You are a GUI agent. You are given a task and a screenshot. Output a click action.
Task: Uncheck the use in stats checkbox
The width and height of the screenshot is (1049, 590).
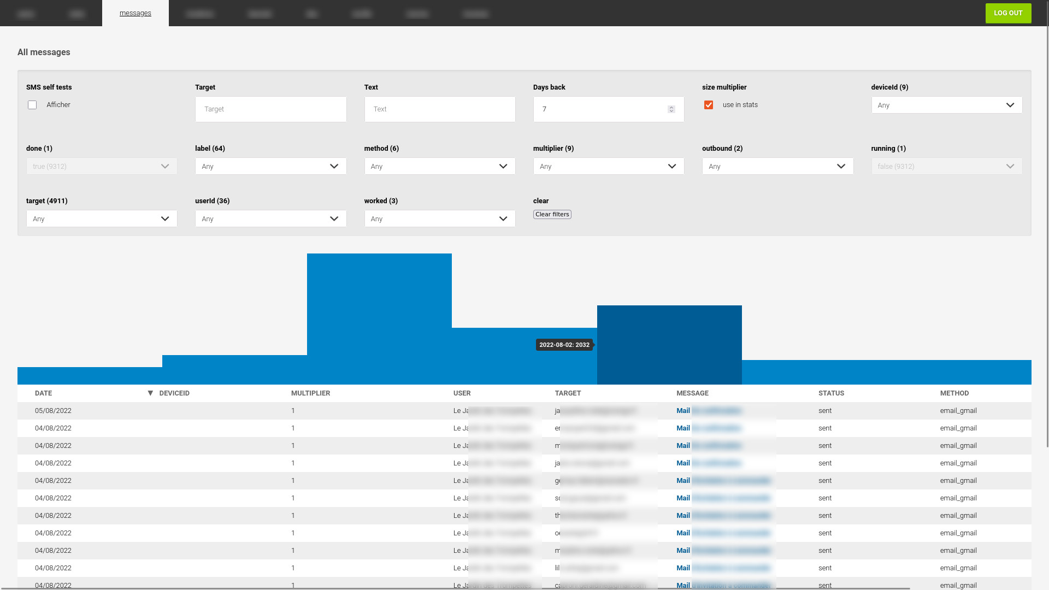click(x=709, y=105)
